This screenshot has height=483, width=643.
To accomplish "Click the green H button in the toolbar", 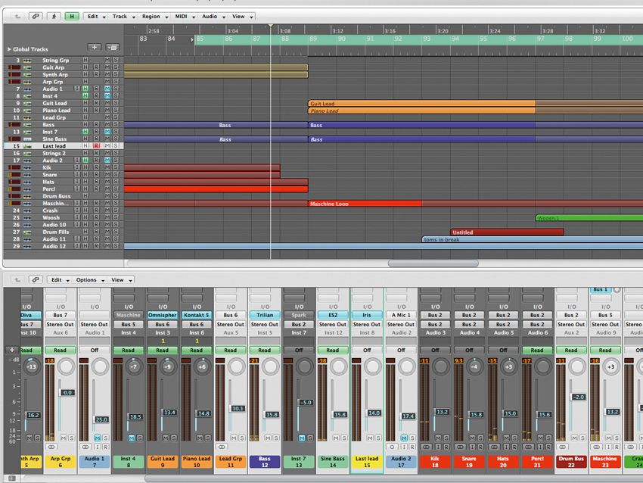I will [73, 16].
